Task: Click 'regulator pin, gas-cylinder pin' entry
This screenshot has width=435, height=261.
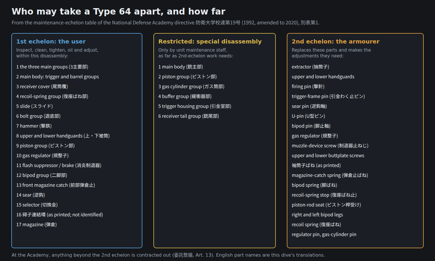Action: point(324,234)
